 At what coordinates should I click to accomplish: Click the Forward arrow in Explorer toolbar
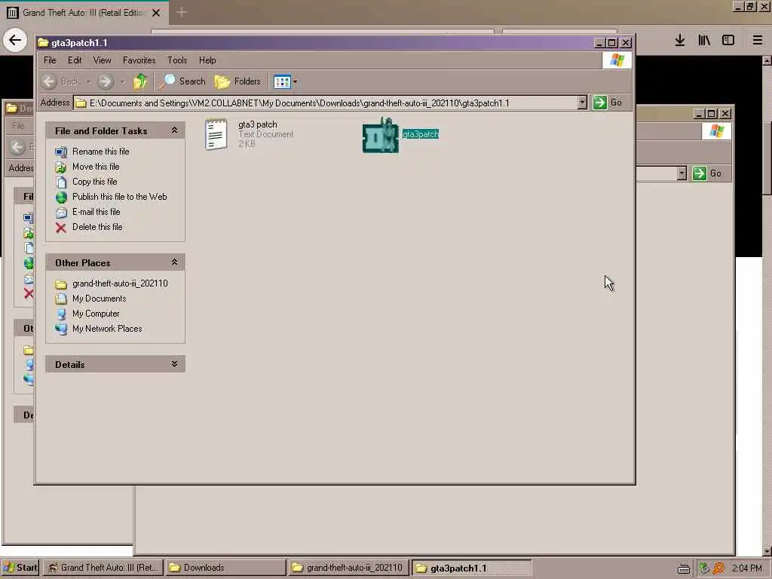click(x=106, y=81)
